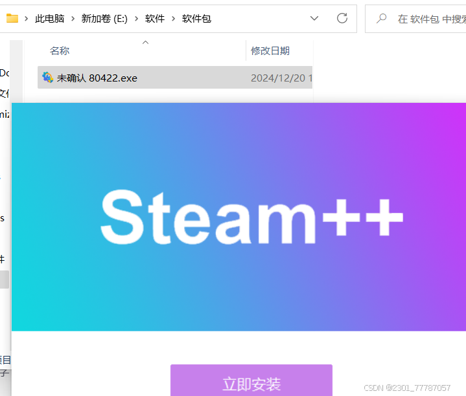Viewport: 466px width, 396px height.
Task: Refresh the 软件包 folder view
Action: point(342,18)
